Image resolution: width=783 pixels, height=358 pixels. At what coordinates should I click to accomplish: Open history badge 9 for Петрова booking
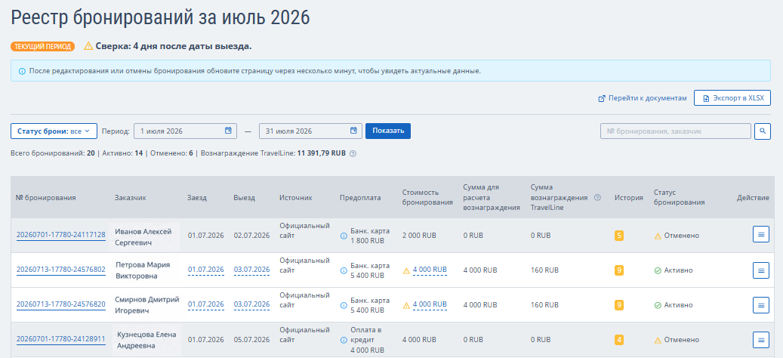(x=619, y=270)
